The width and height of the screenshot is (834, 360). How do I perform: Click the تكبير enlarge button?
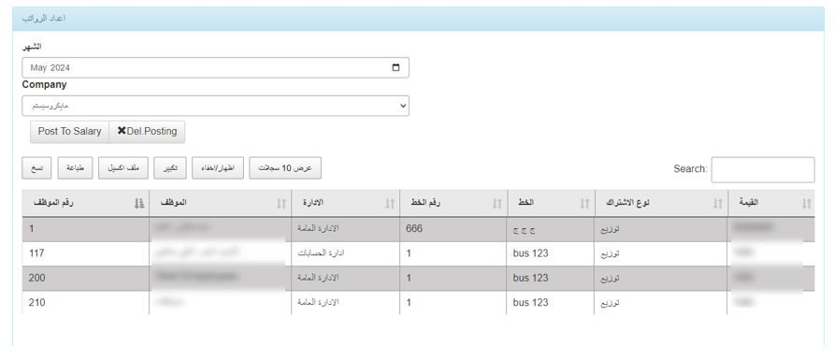pos(170,168)
